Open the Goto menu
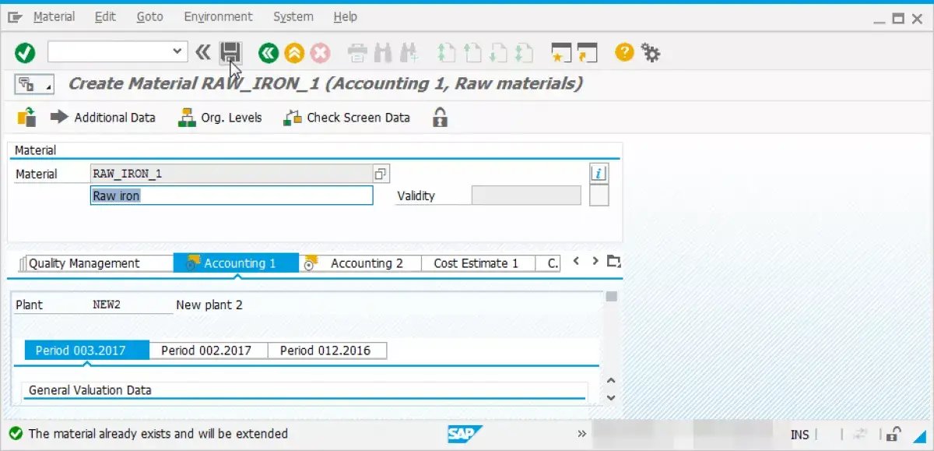934x451 pixels. pos(149,16)
